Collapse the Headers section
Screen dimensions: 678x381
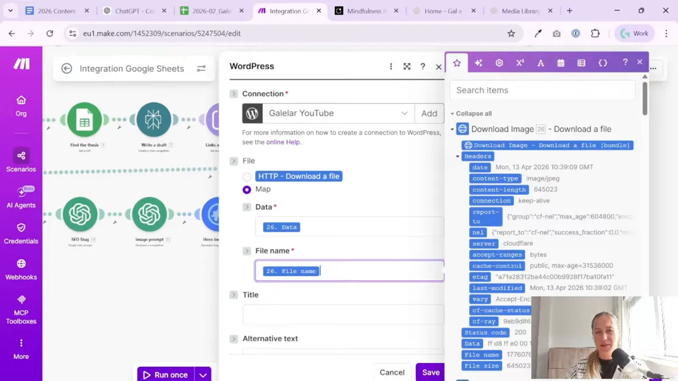pos(458,156)
